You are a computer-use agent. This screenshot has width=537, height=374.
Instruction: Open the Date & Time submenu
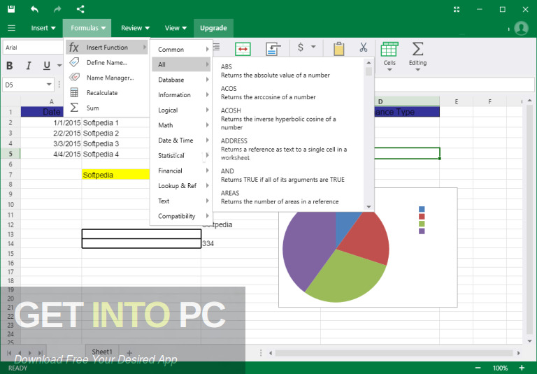click(x=181, y=140)
